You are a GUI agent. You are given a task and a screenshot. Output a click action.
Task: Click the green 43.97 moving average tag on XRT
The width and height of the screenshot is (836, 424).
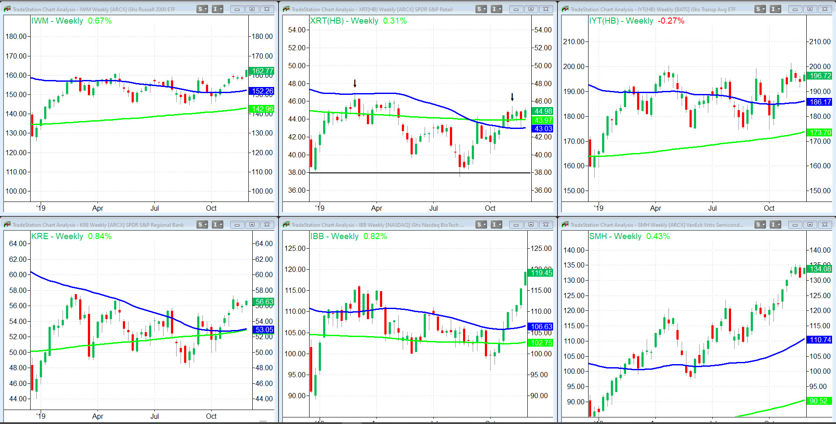[x=543, y=120]
